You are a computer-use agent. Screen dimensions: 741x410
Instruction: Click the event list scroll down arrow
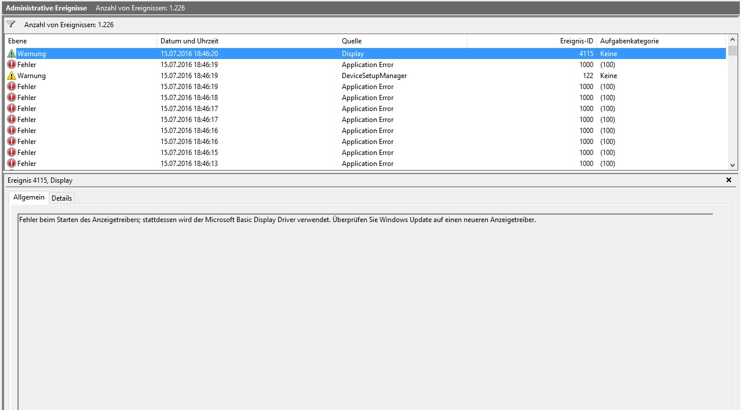[x=732, y=164]
